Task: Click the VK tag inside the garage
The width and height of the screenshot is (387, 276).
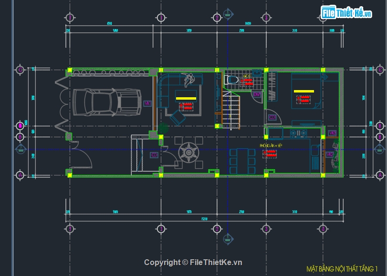Action: tap(147, 103)
